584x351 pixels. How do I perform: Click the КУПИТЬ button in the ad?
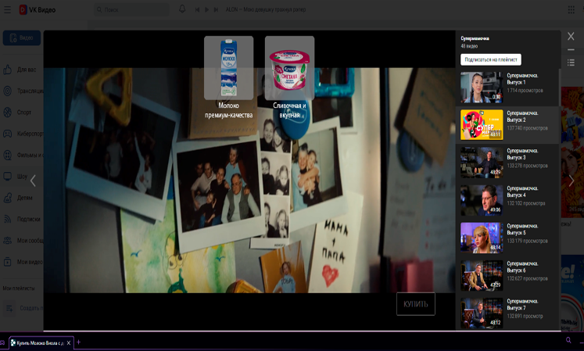415,303
